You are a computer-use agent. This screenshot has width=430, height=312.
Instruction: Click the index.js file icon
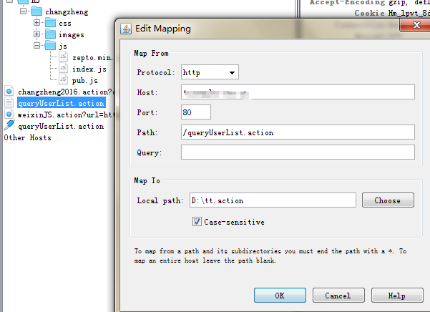click(x=63, y=68)
